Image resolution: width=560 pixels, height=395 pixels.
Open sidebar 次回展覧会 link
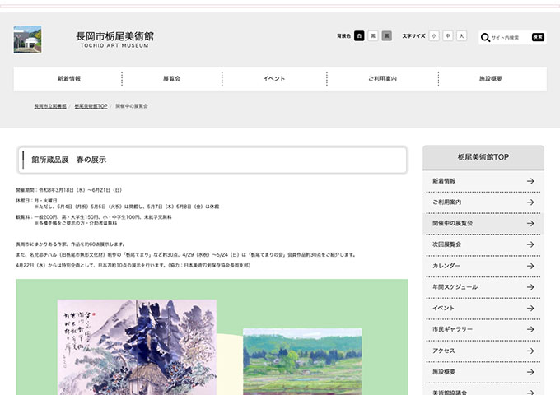[483, 244]
